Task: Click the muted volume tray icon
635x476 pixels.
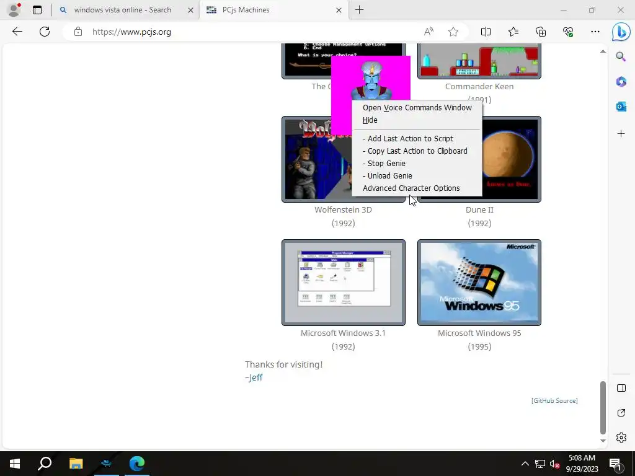Action: (x=555, y=464)
